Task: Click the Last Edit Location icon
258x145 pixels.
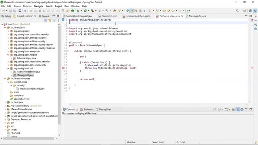Action: (164, 11)
